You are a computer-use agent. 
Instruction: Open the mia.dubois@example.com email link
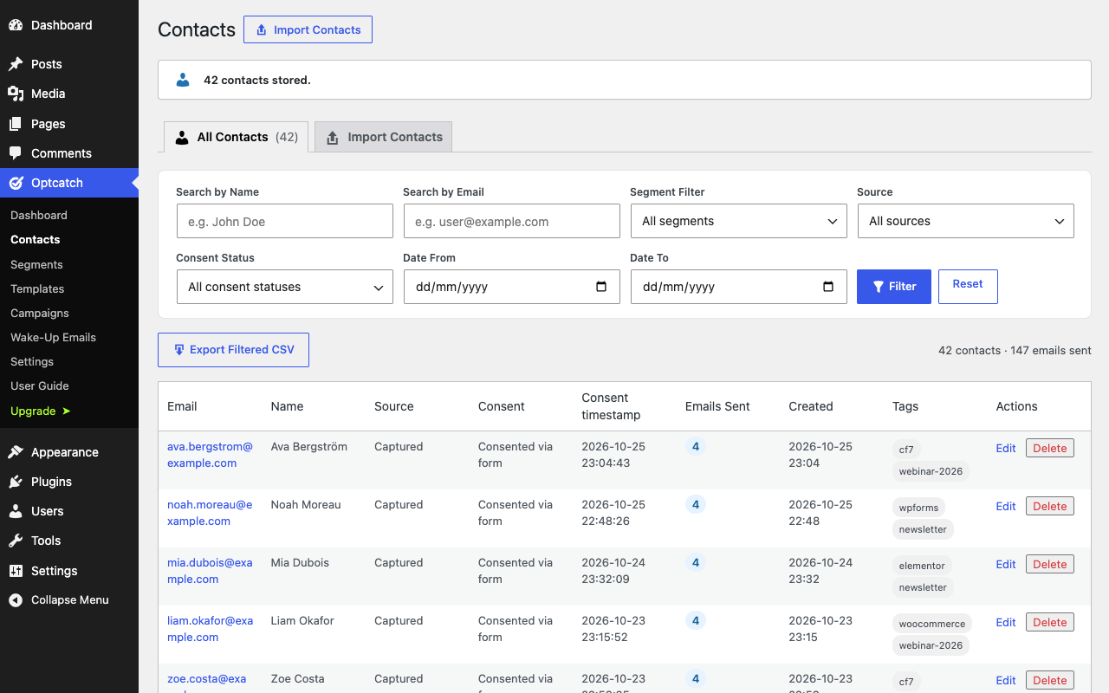210,571
